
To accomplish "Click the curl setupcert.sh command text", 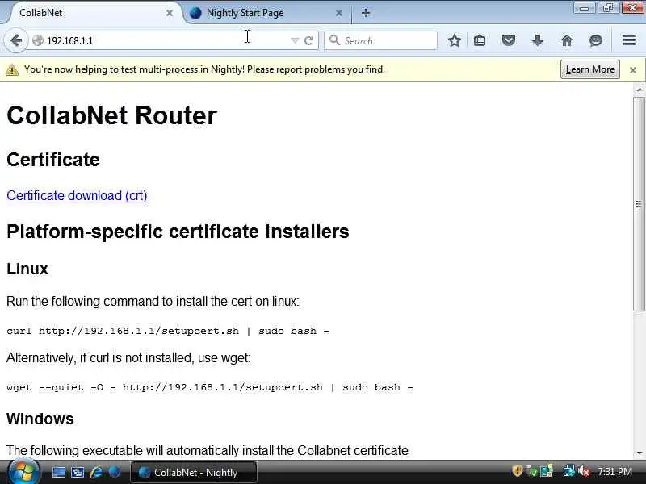I will tap(168, 331).
